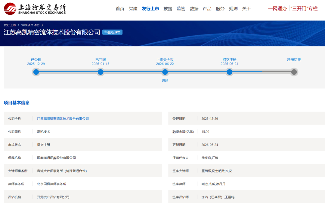The height and width of the screenshot is (204, 325).
Task: Click the 科创板IPO badge
Action: point(112,32)
